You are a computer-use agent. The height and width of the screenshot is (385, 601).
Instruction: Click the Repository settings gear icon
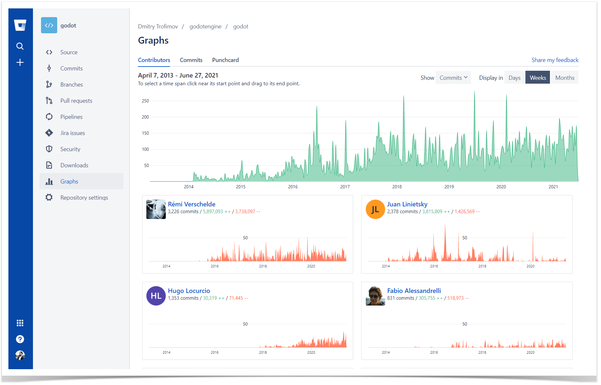coord(49,197)
